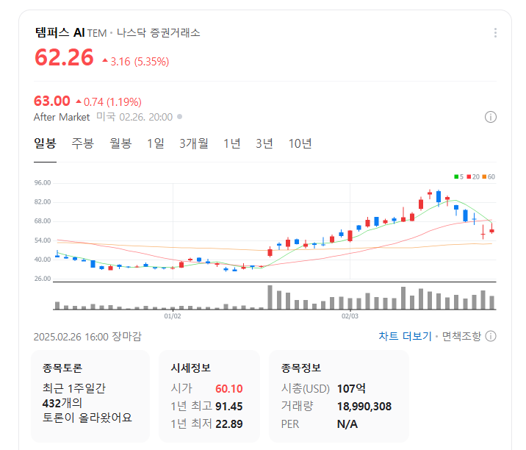Screen dimensions: 526x450
Task: Click the current price 62.26
Action: click(x=64, y=57)
